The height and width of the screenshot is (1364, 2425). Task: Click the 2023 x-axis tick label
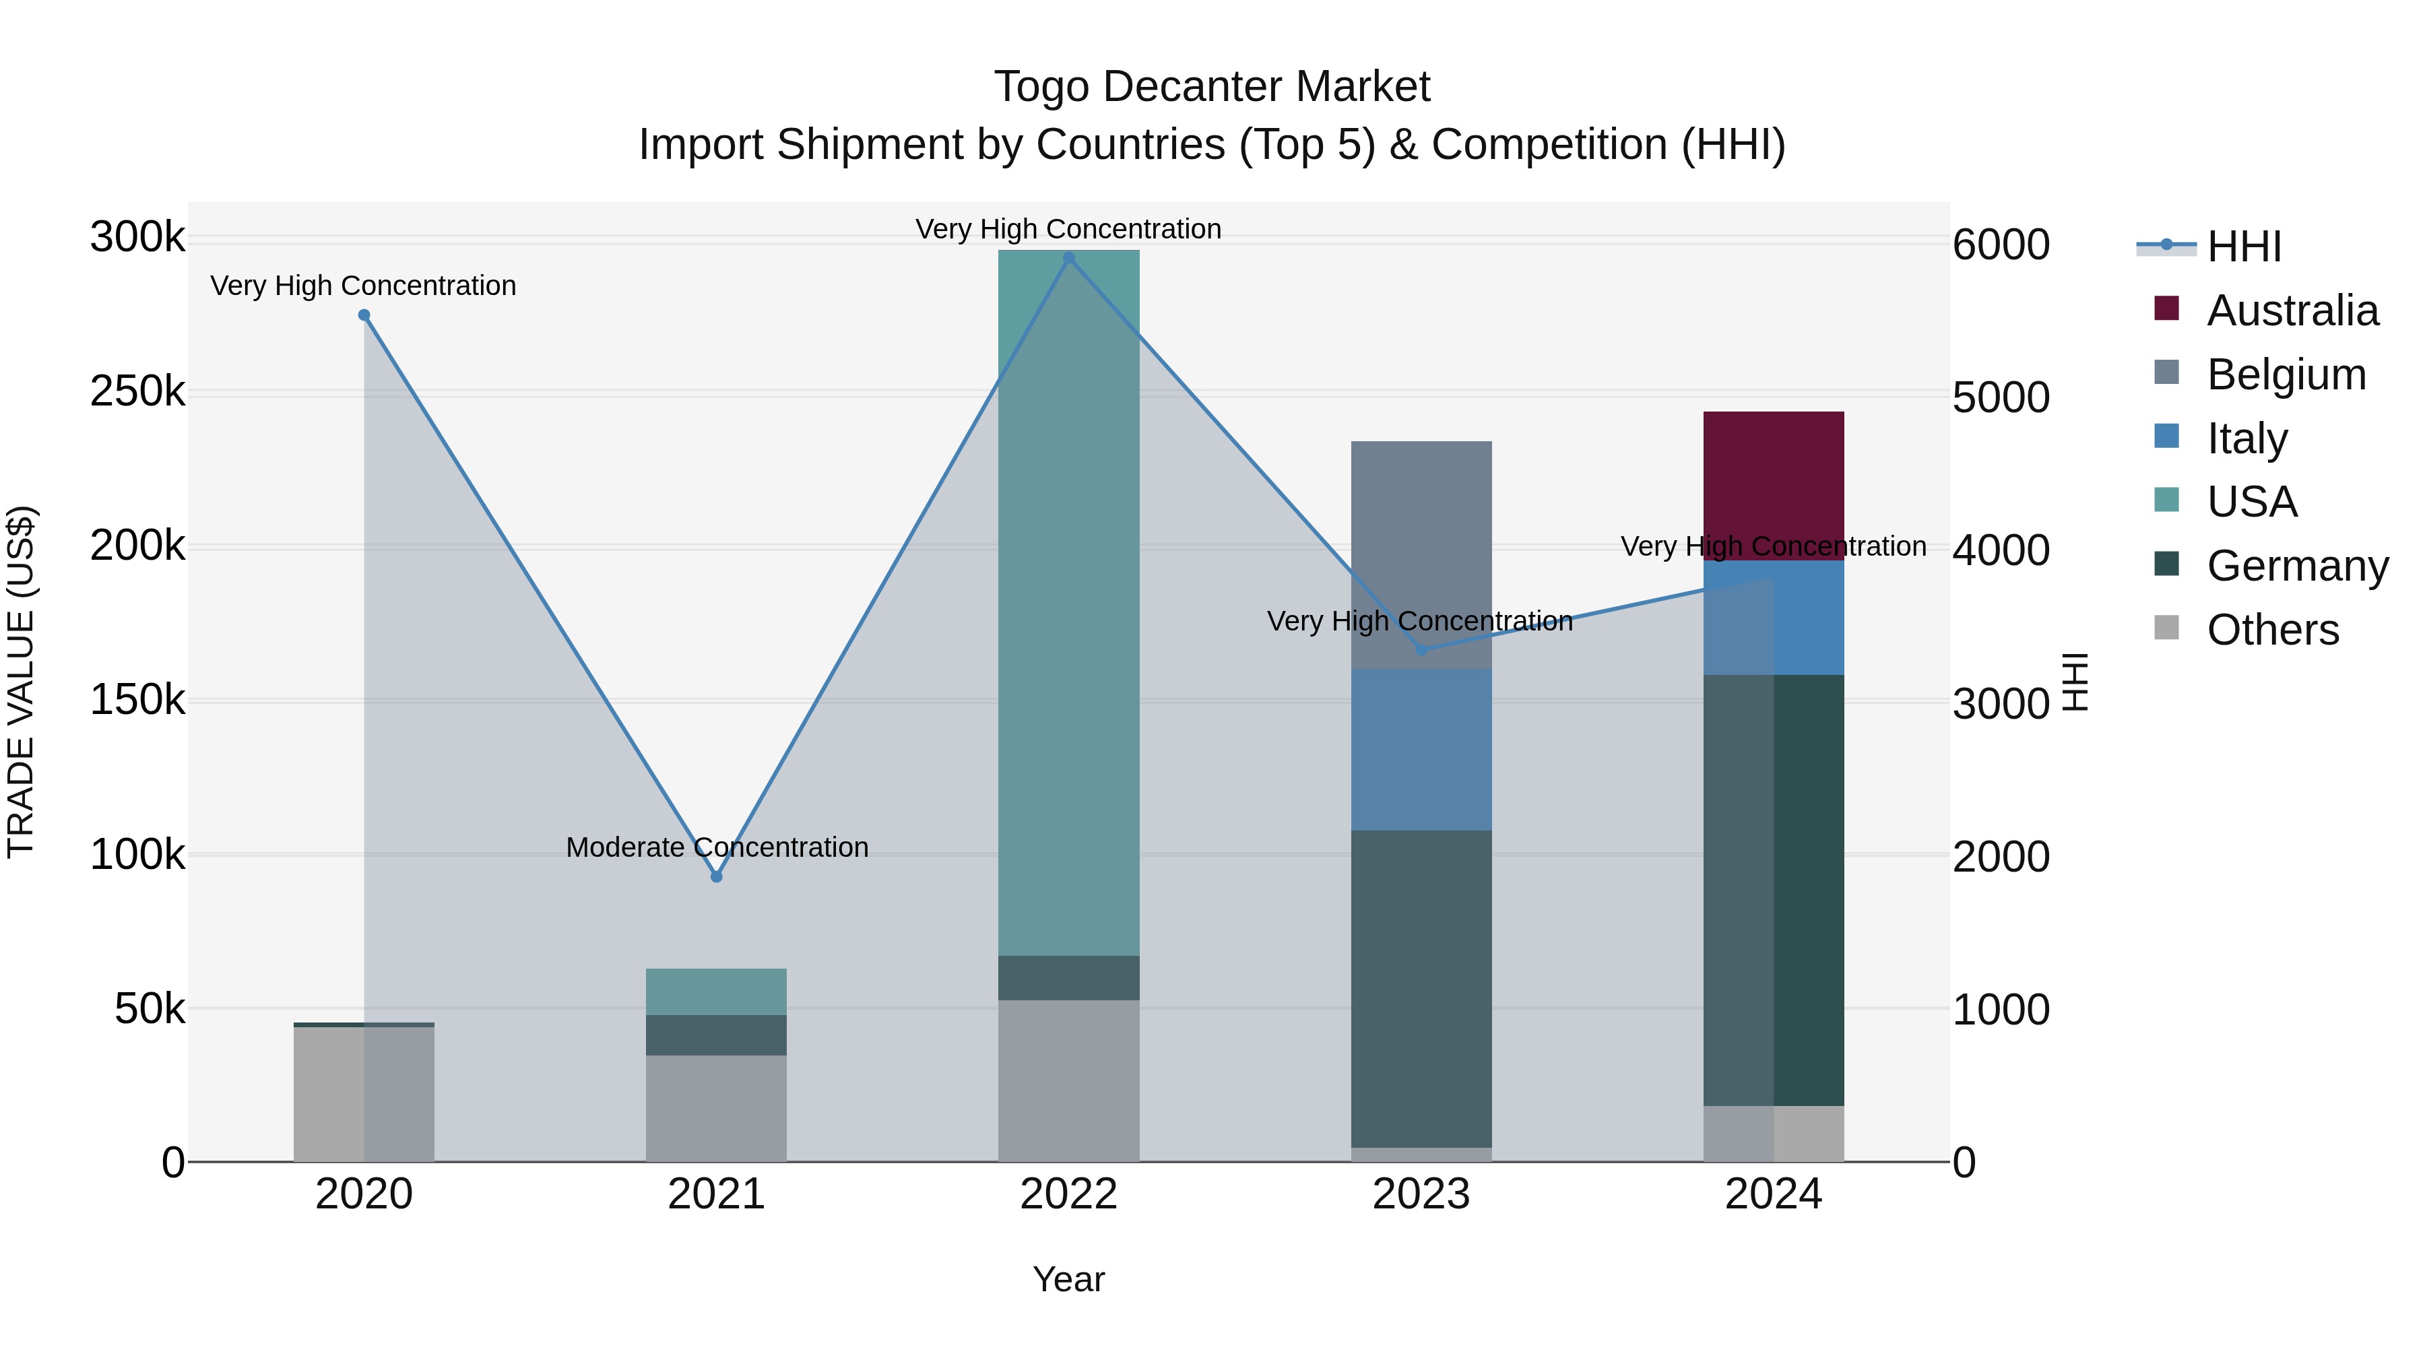coord(1421,1194)
